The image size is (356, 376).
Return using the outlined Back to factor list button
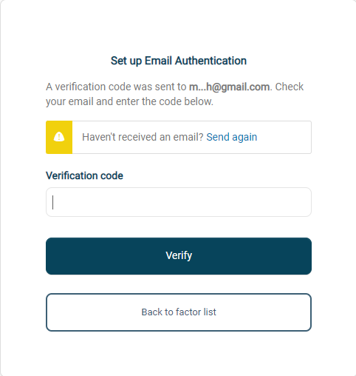(x=179, y=312)
